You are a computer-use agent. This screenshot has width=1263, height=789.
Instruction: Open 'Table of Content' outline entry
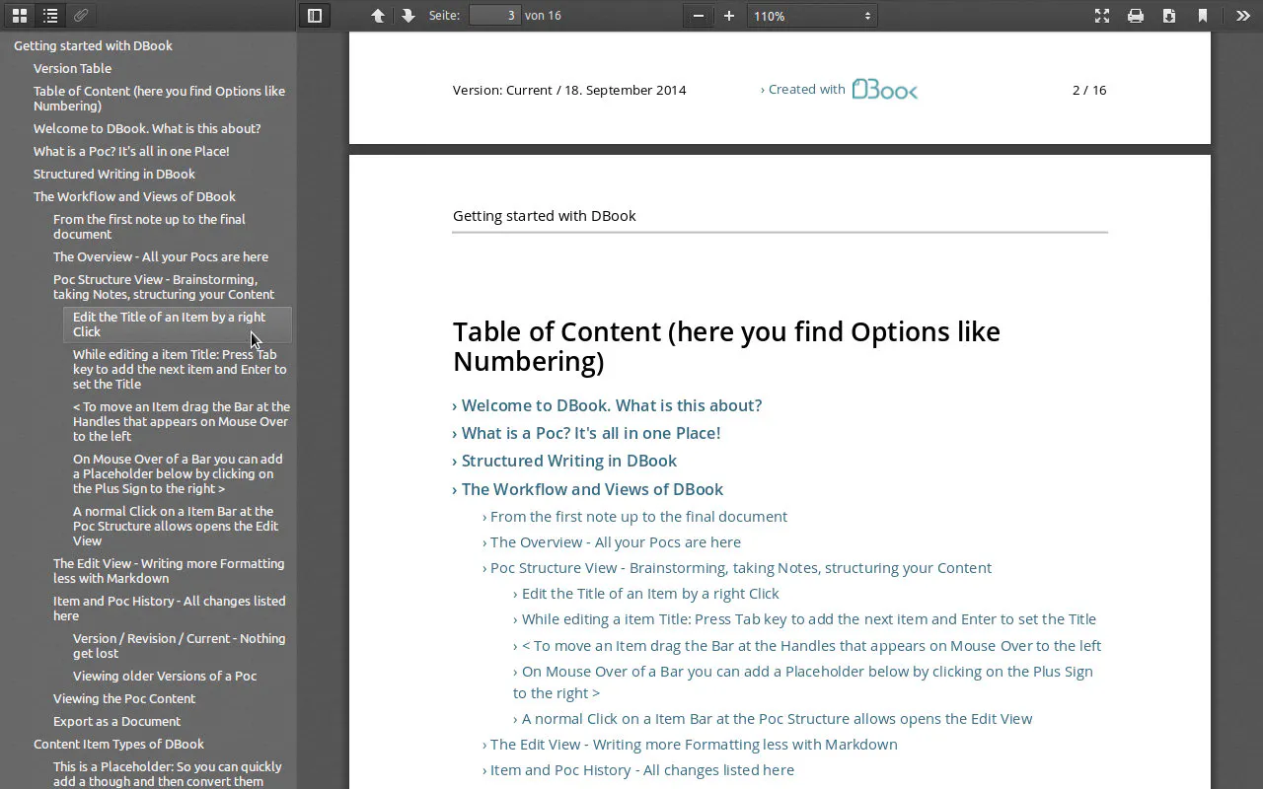pyautogui.click(x=159, y=99)
